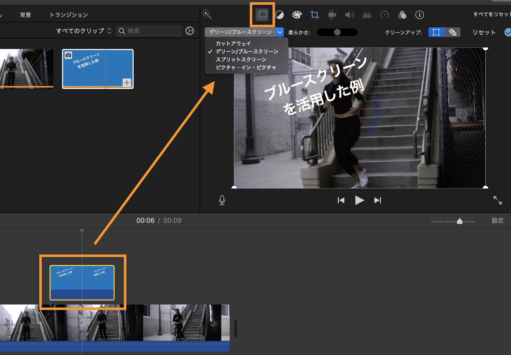
Task: Click the blue audio track under the video
Action: click(x=115, y=346)
